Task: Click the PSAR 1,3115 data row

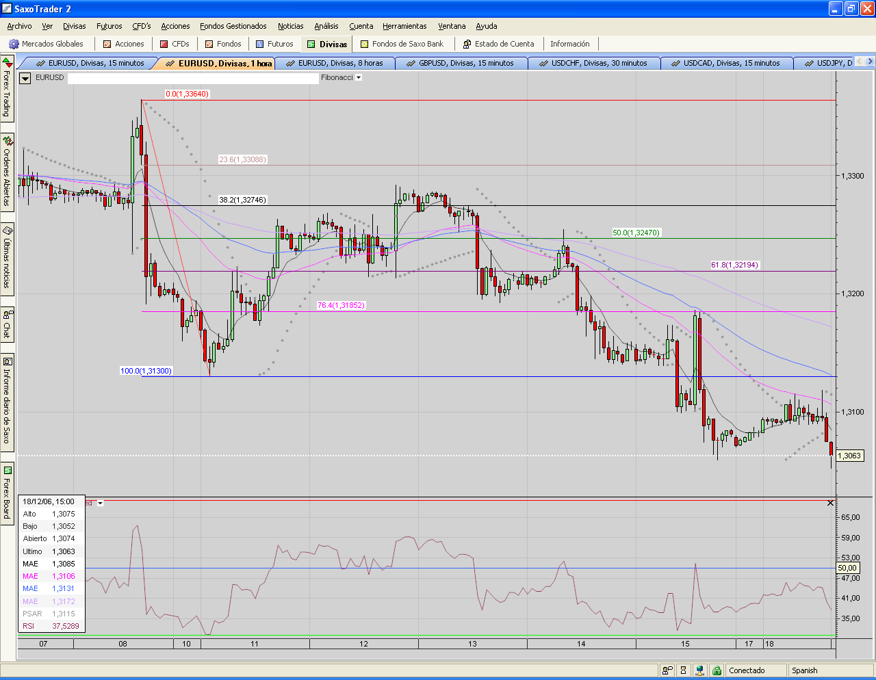Action: [x=51, y=614]
